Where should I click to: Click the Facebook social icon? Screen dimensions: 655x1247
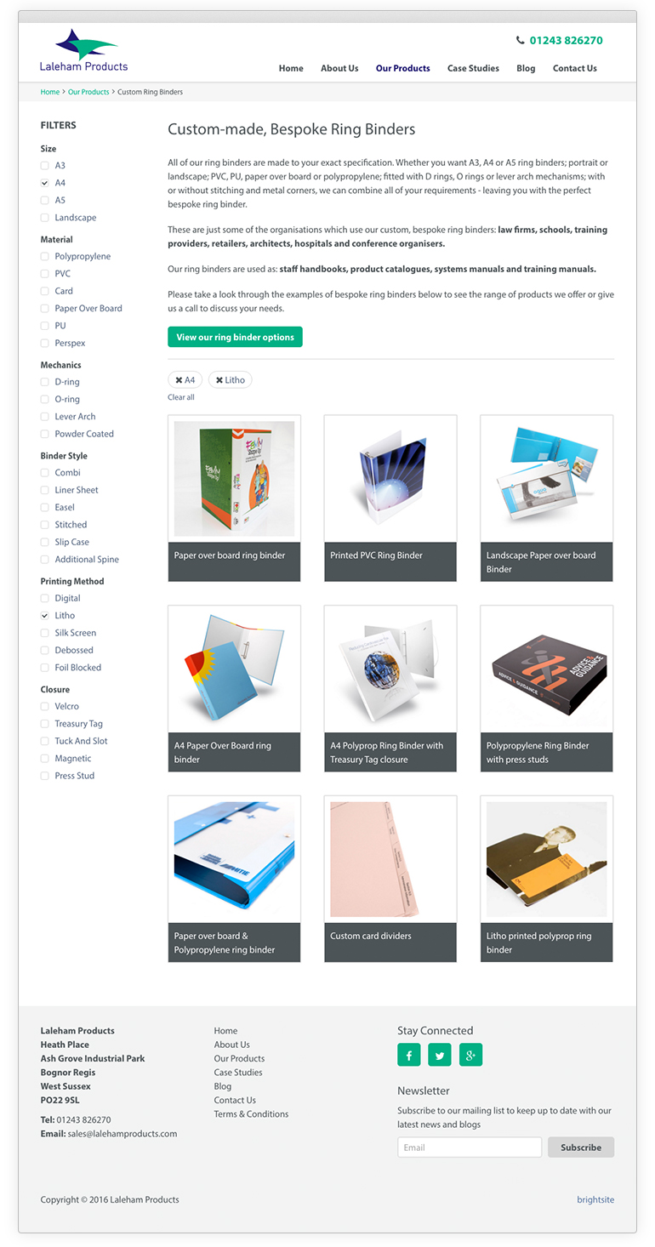click(409, 1055)
